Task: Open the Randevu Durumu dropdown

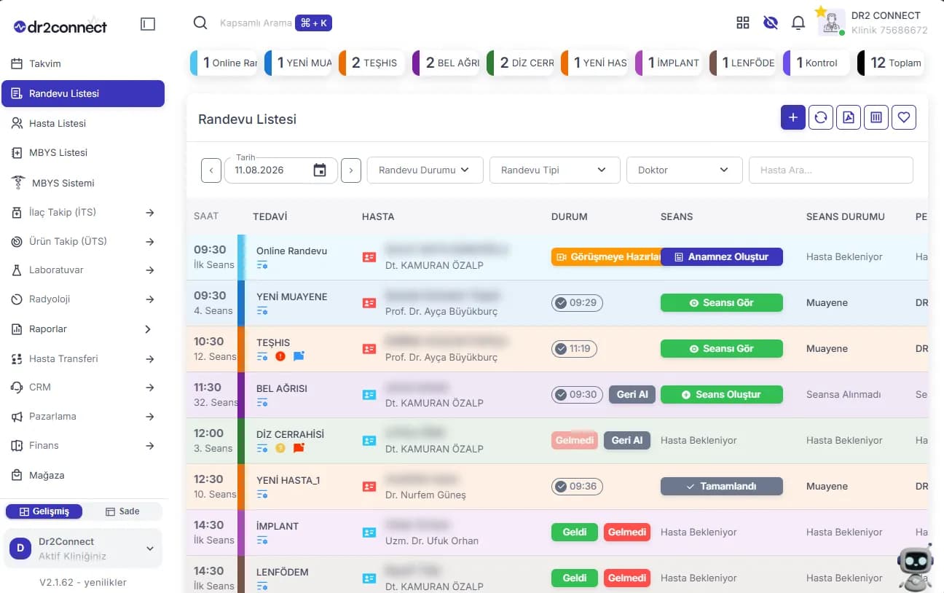Action: click(425, 170)
